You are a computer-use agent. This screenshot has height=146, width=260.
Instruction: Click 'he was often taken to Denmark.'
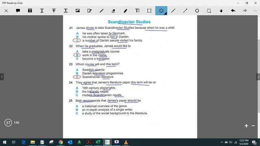(x=104, y=33)
